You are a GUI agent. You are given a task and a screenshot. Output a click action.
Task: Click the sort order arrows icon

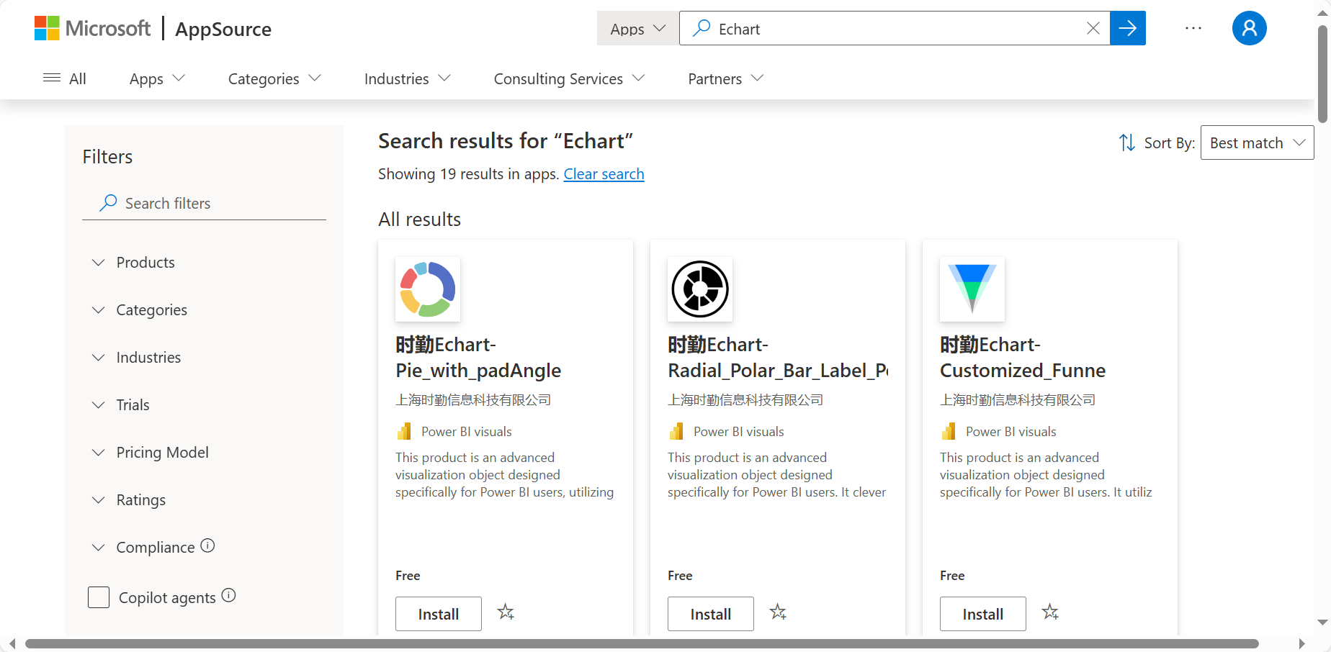pyautogui.click(x=1127, y=142)
